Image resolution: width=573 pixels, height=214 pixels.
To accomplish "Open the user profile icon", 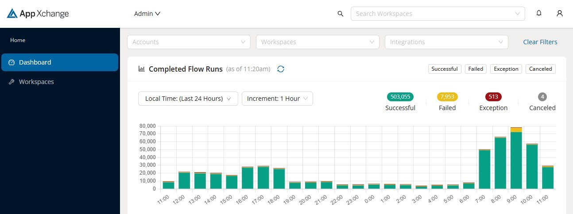I will pos(560,13).
